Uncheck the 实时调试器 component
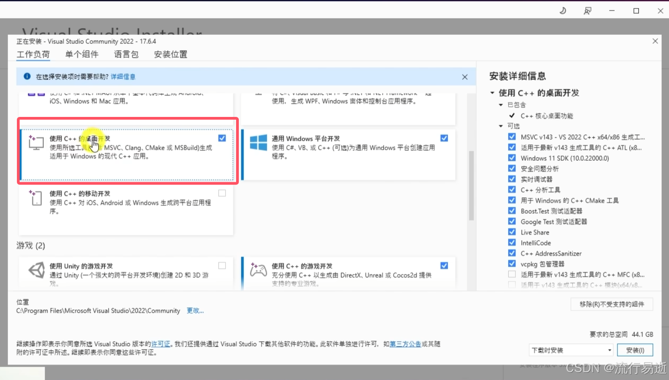 (x=512, y=179)
